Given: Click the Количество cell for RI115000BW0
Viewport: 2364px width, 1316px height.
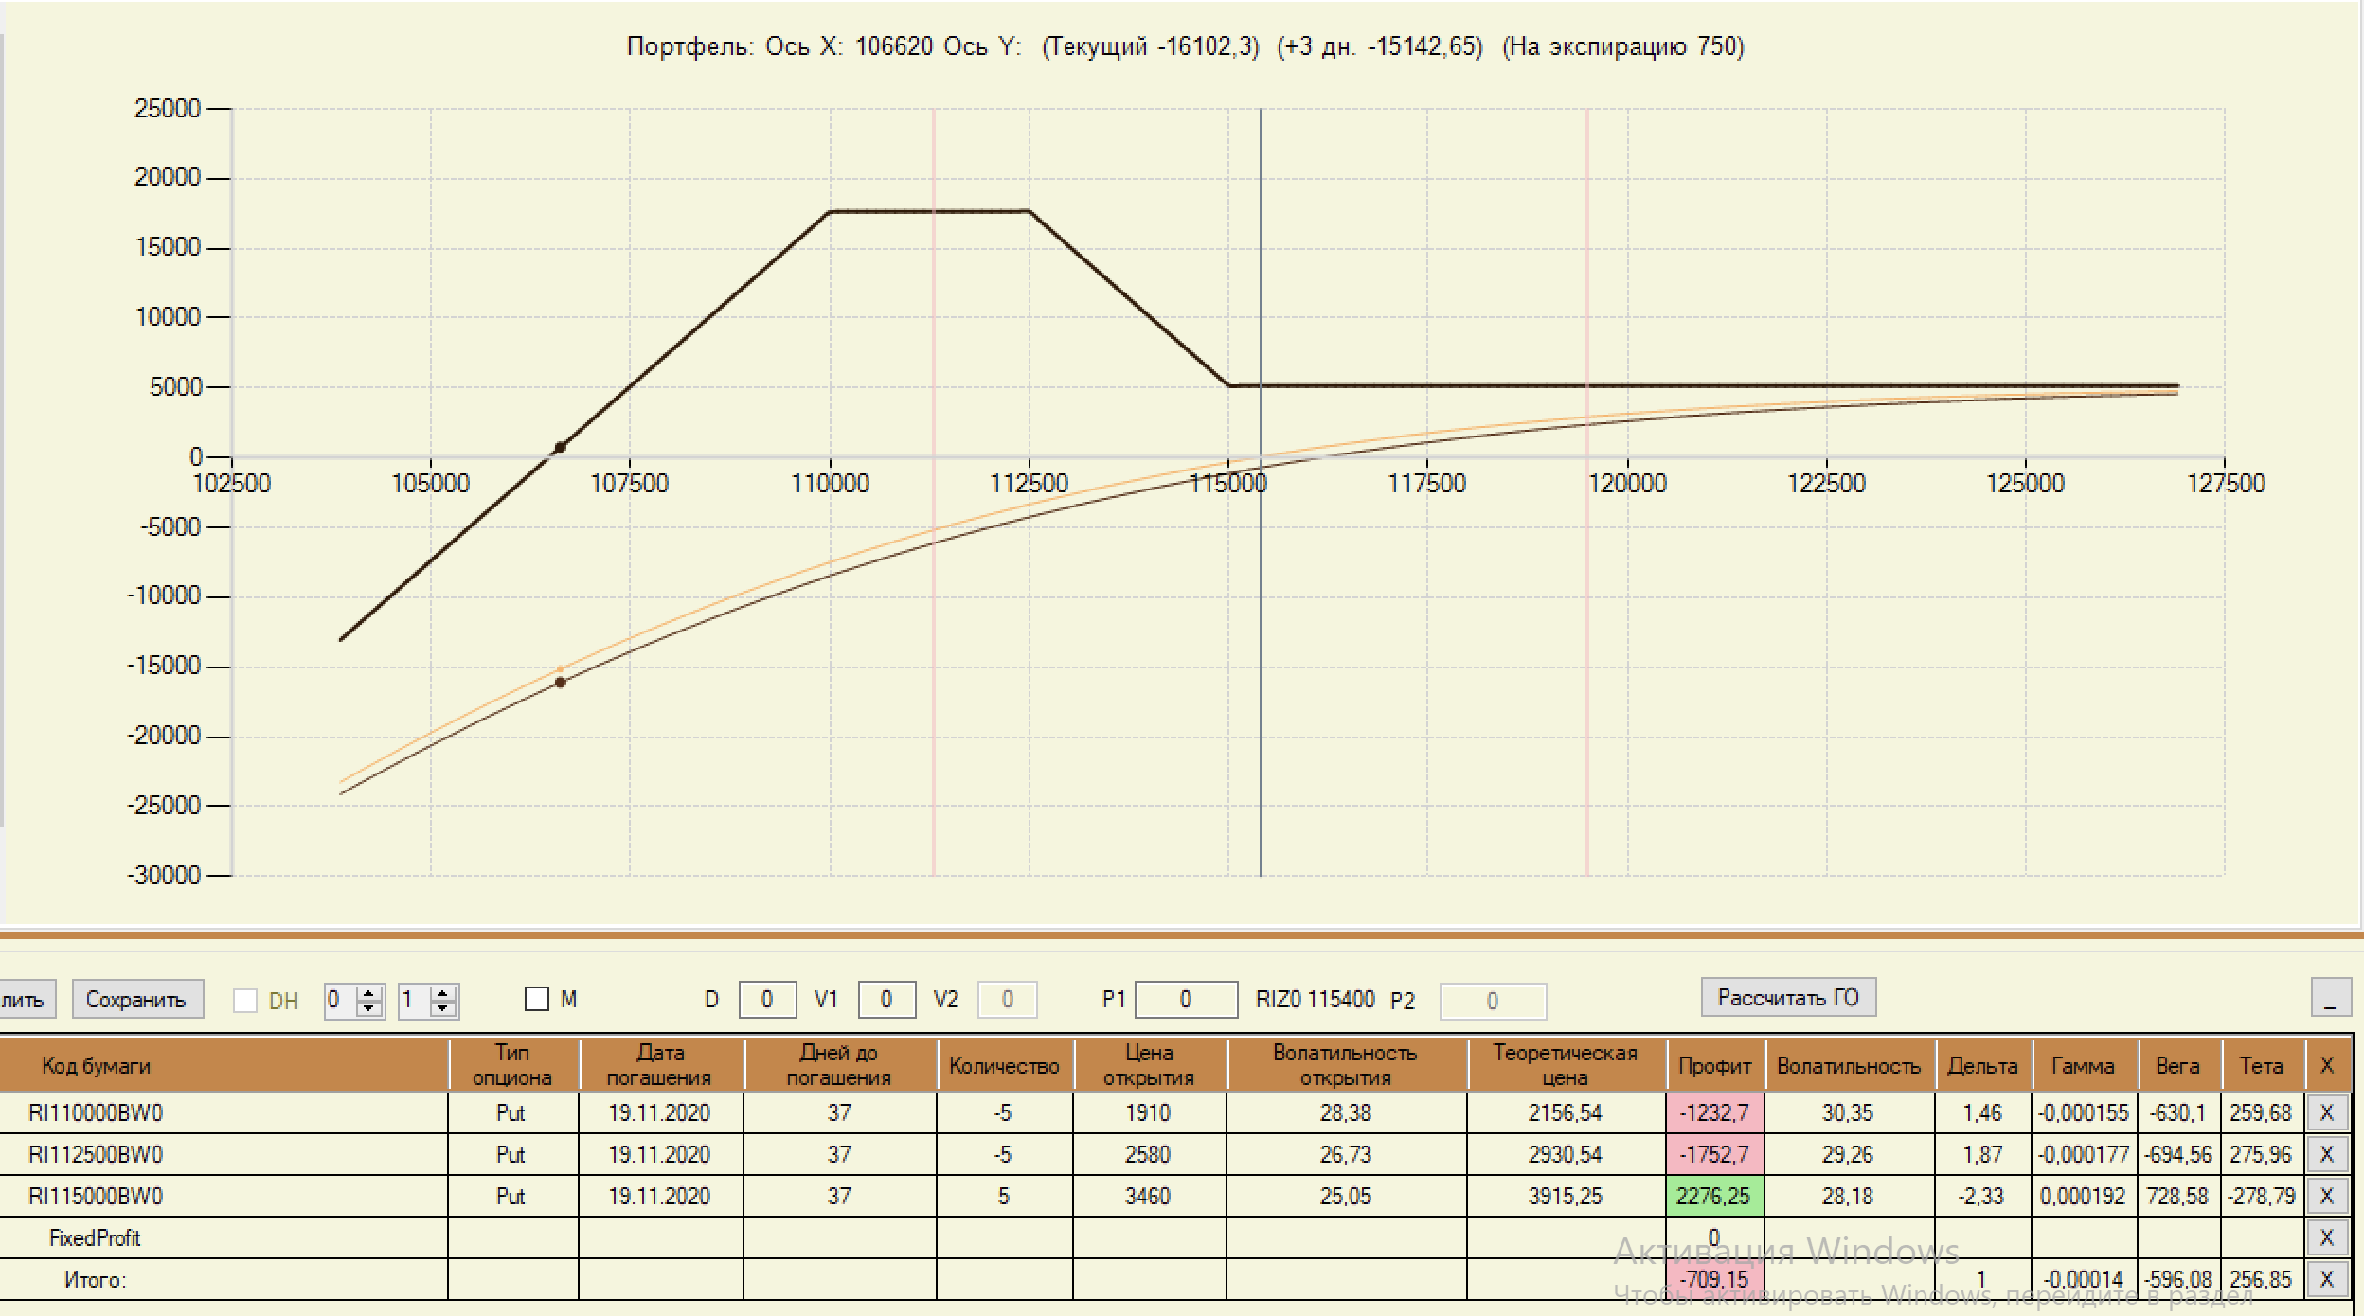Looking at the screenshot, I should coord(1004,1196).
